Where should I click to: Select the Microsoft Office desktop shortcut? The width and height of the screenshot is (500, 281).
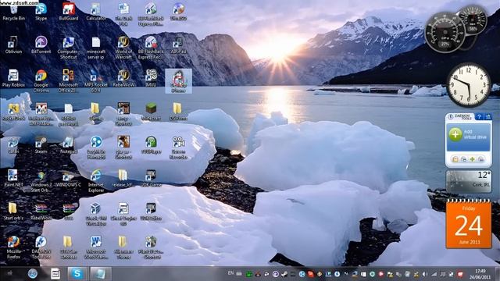pos(68,81)
